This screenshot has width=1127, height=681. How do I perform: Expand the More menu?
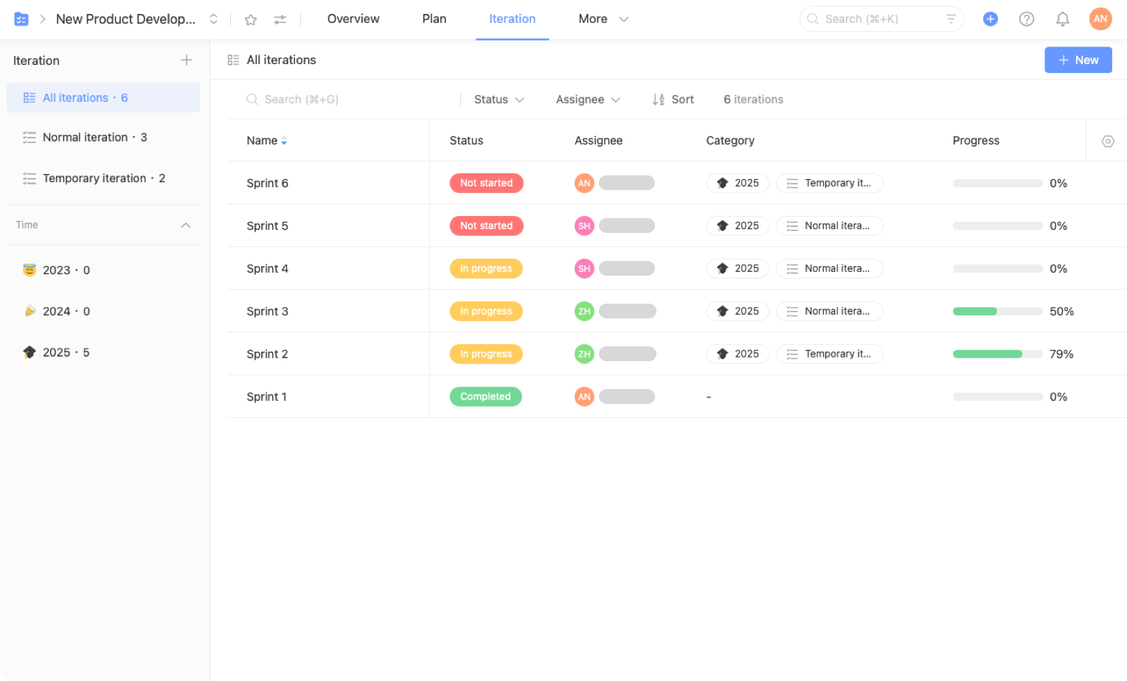603,19
